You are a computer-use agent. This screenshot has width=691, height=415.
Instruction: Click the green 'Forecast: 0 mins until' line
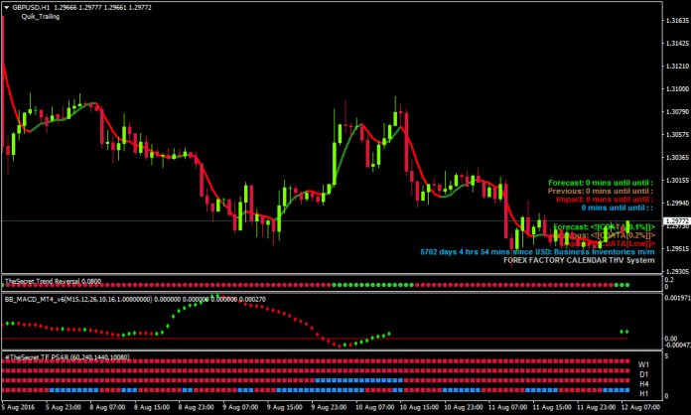click(x=599, y=183)
